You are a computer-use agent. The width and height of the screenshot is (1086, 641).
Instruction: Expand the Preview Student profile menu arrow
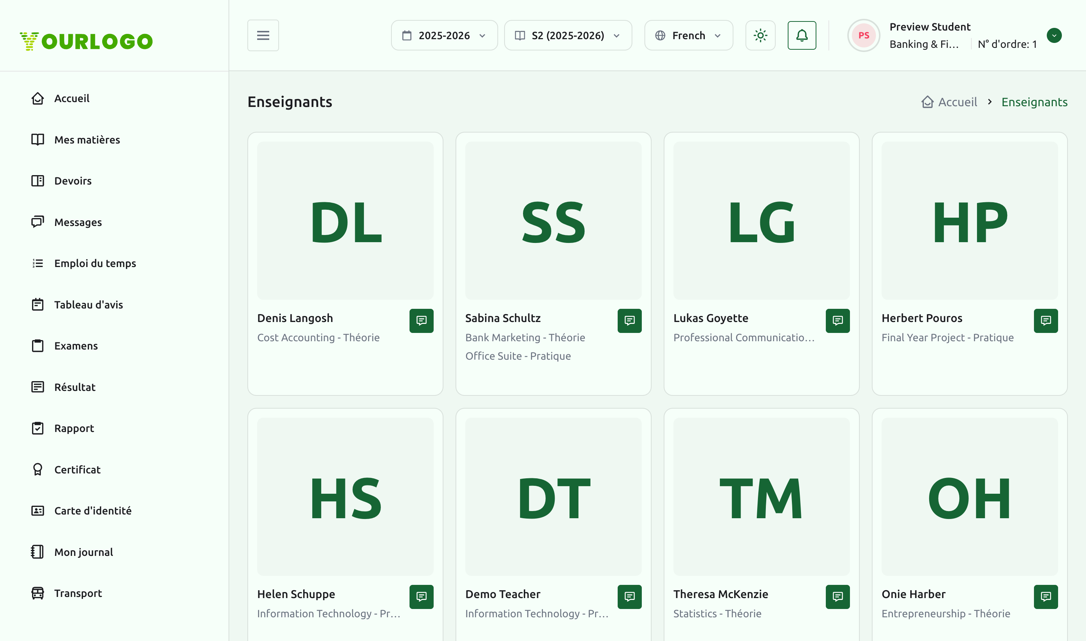[x=1054, y=35]
